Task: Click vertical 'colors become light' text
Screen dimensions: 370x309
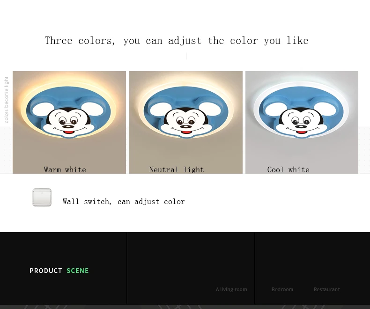Action: point(7,100)
